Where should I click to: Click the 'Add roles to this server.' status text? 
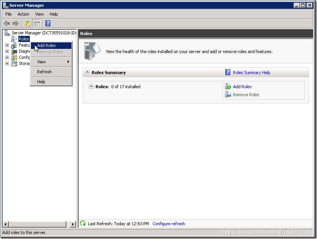[24, 233]
